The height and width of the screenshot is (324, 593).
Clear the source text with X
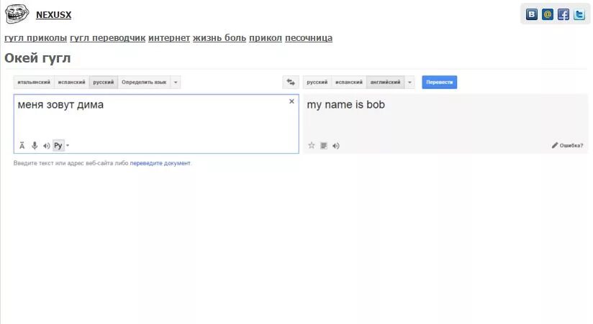(x=291, y=102)
